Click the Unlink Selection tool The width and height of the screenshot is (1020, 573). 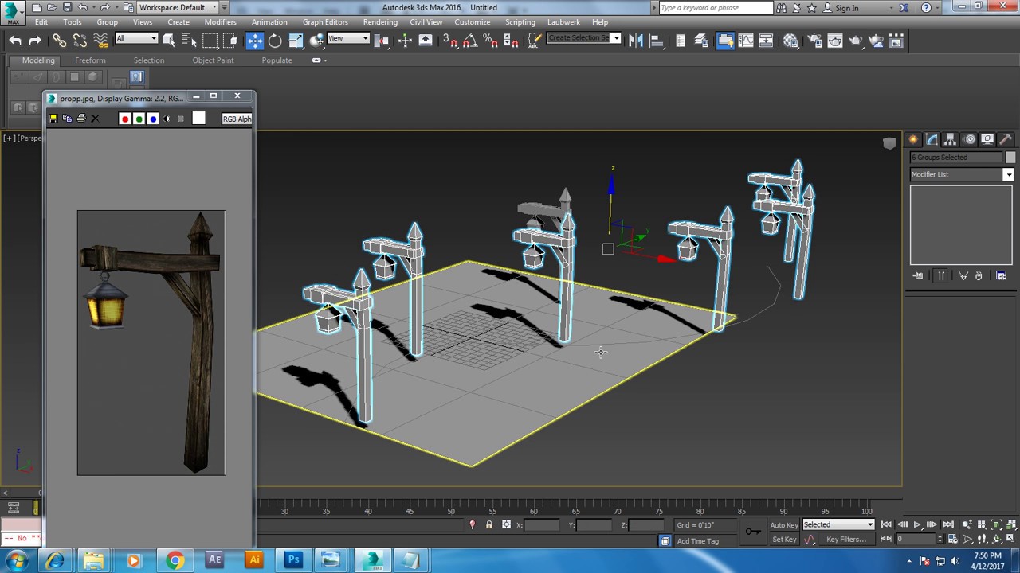tap(80, 41)
